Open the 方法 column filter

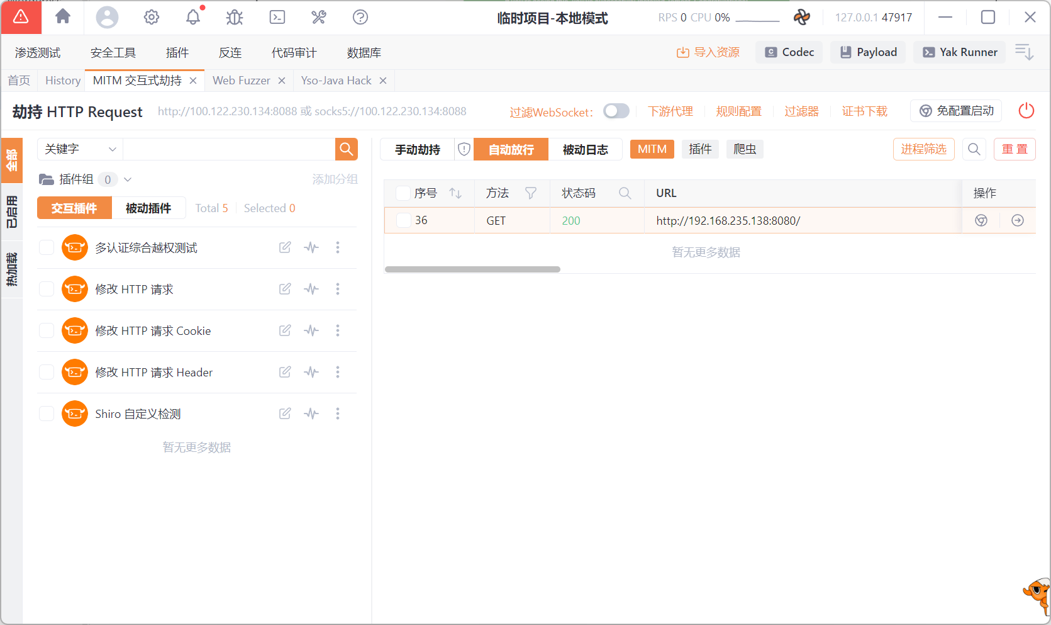(x=531, y=193)
